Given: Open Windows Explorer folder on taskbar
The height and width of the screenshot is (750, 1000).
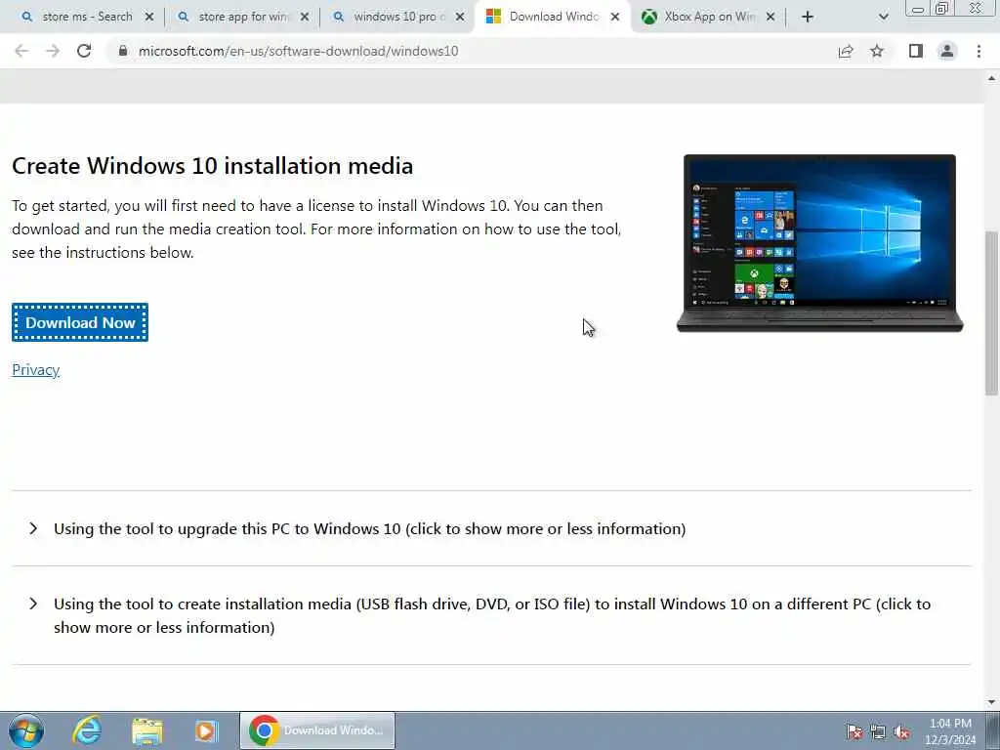Looking at the screenshot, I should click(147, 730).
